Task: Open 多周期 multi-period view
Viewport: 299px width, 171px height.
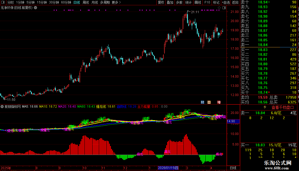Action: pos(105,2)
